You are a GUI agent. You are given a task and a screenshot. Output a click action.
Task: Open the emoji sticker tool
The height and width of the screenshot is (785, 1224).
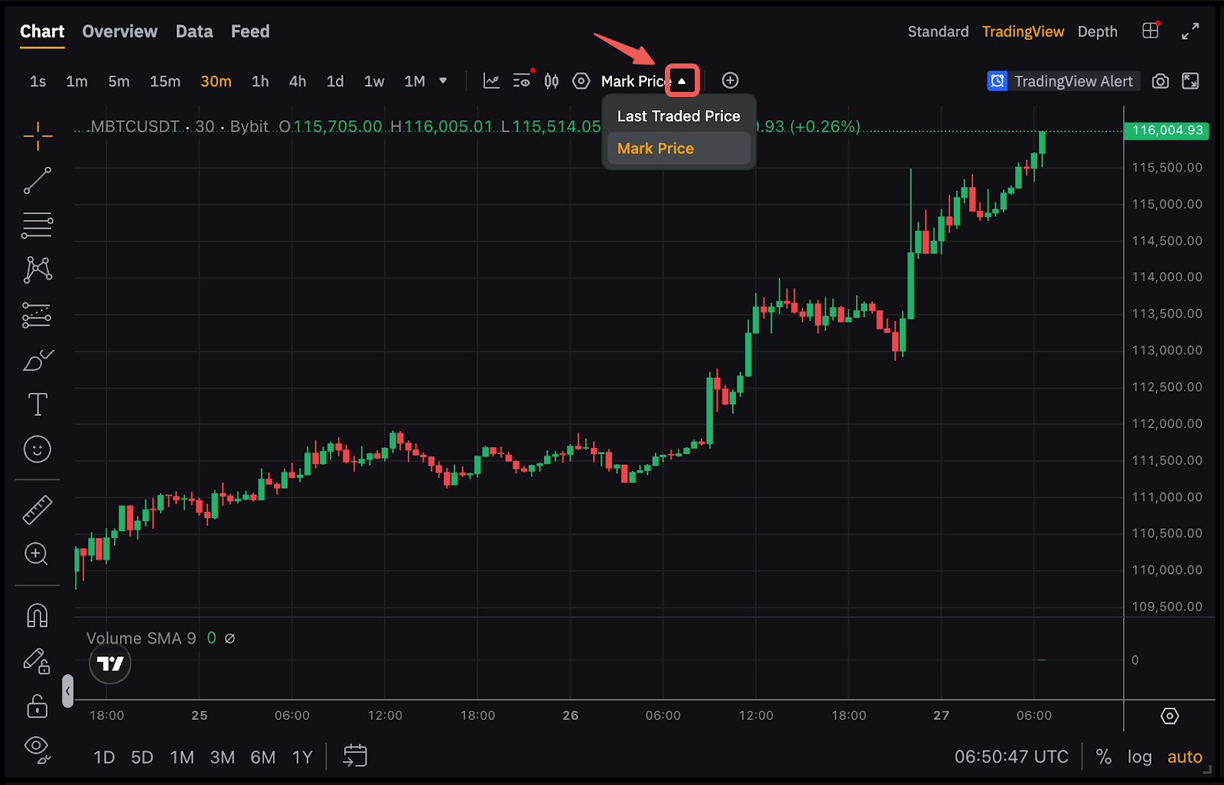coord(37,449)
